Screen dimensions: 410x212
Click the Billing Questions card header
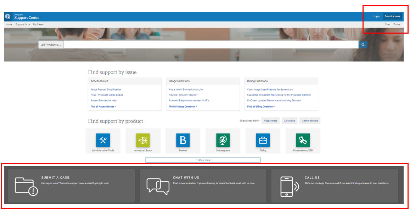(x=281, y=81)
